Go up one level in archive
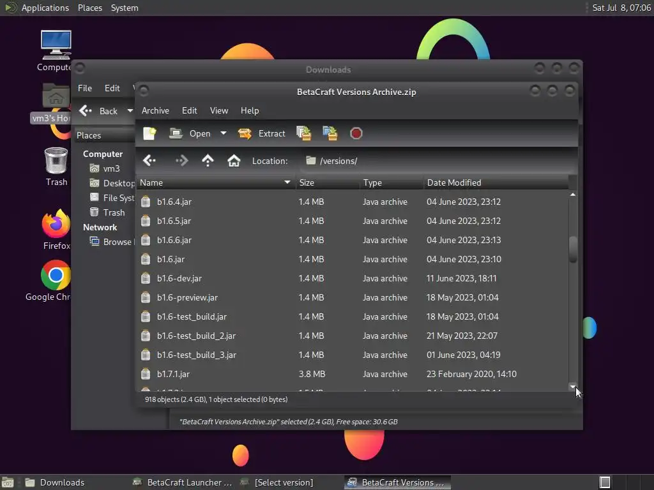Screen dimensions: 654x490 tap(208, 160)
